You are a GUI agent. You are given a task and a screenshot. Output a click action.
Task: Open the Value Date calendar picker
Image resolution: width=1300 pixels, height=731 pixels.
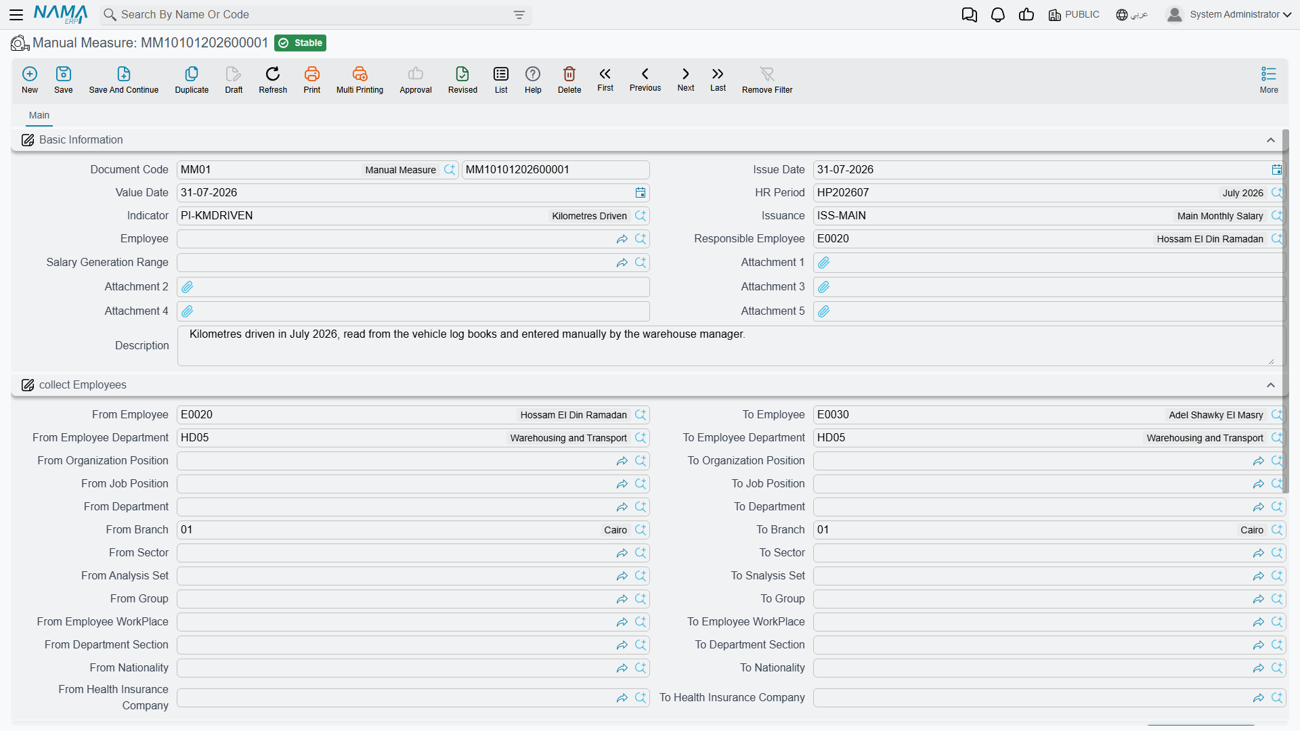point(641,193)
